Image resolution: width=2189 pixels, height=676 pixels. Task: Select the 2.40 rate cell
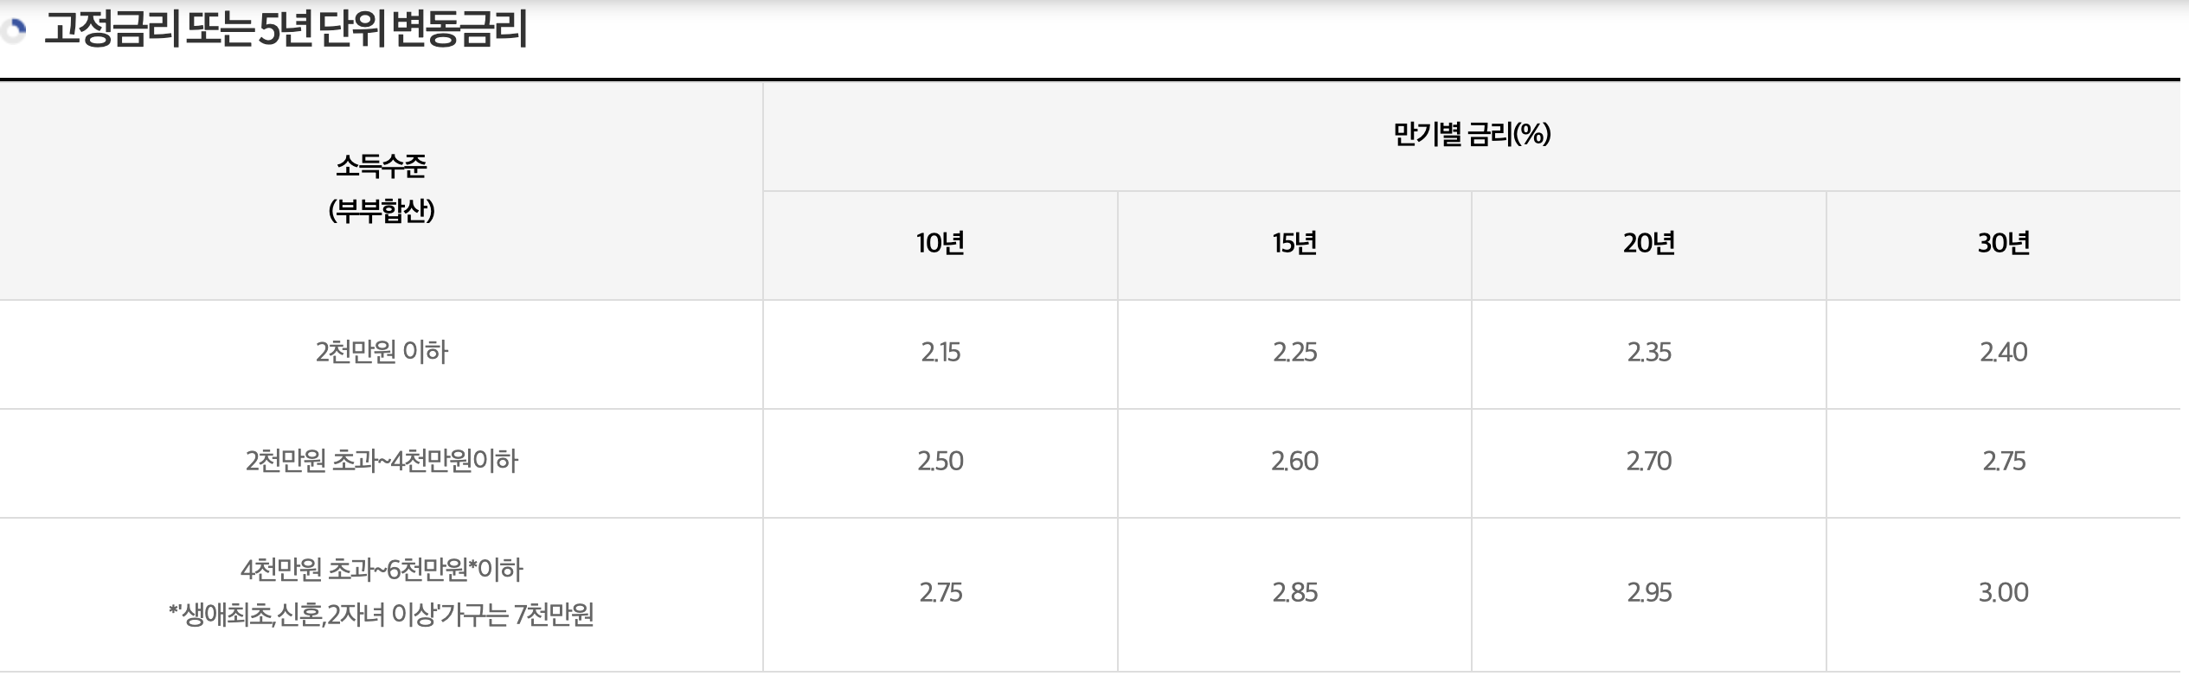click(2004, 354)
